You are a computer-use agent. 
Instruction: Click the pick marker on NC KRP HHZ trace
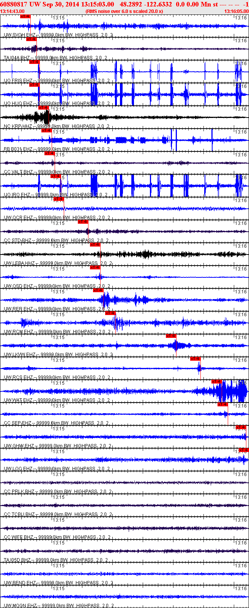pyautogui.click(x=43, y=108)
